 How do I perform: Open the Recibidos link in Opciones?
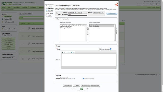tap(8, 16)
